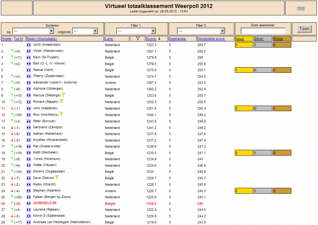
Task: Click 'Anders' country for Alexander
Action: click(x=110, y=83)
